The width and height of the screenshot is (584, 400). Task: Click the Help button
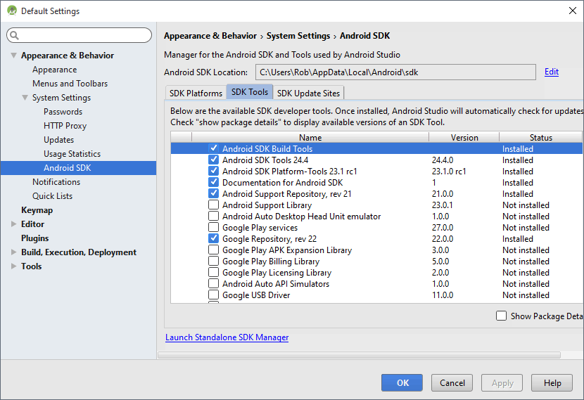tap(552, 383)
